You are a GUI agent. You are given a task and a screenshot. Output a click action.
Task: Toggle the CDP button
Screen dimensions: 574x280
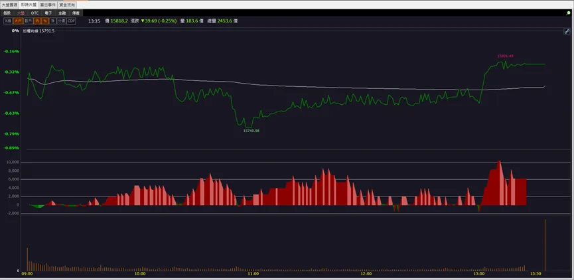(x=71, y=21)
